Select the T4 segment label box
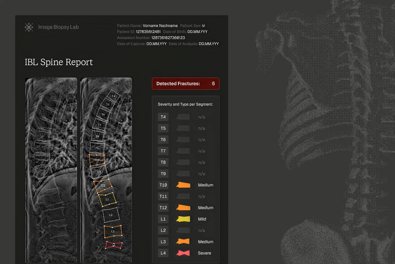The image size is (395, 264). [x=163, y=117]
